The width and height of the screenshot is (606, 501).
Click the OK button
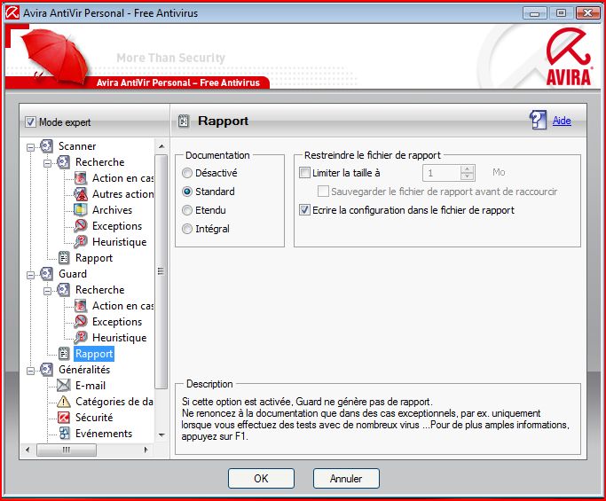pyautogui.click(x=261, y=479)
